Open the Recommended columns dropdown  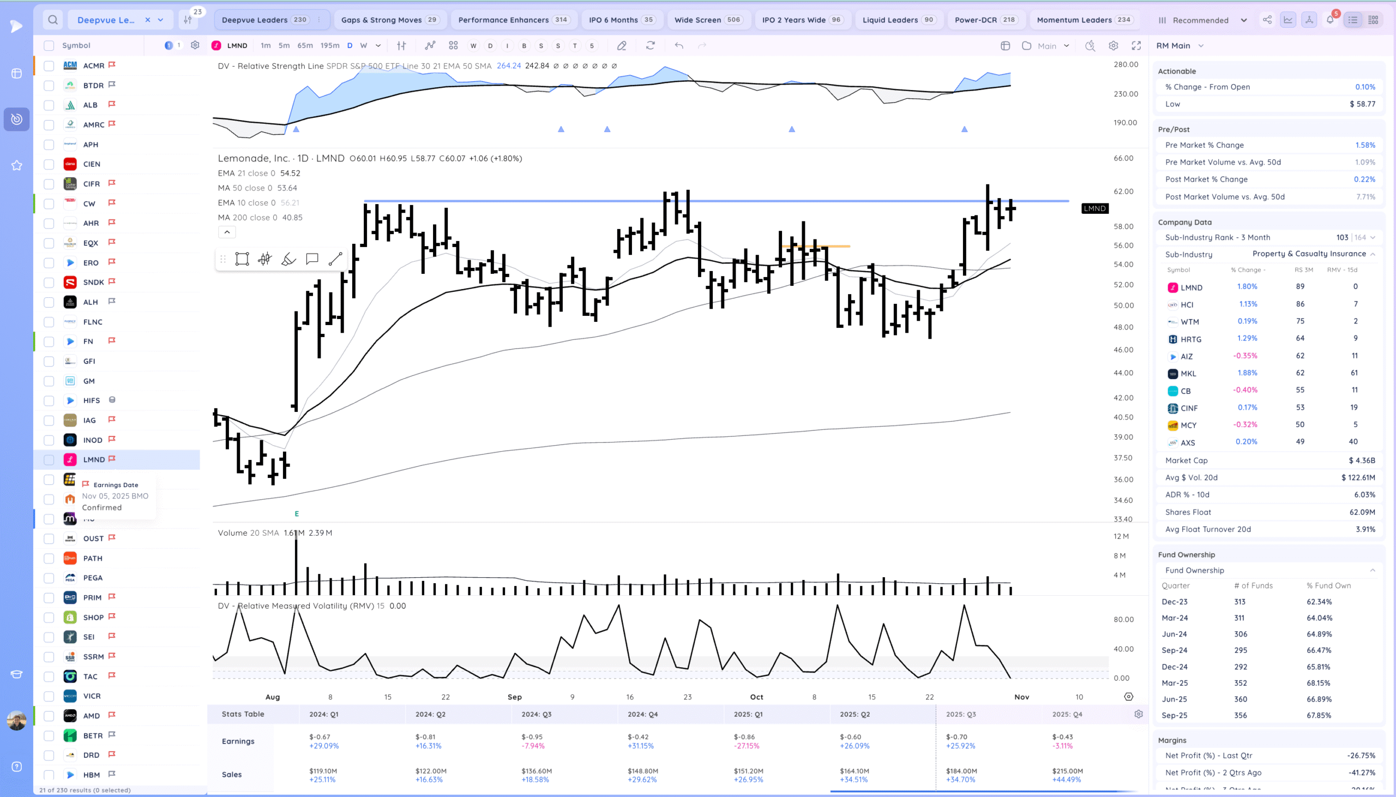tap(1202, 20)
